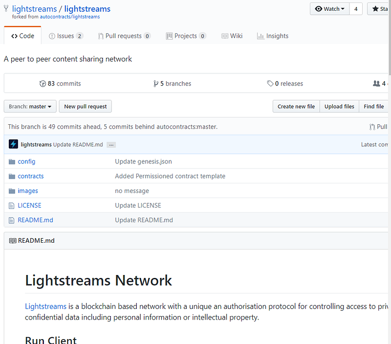The image size is (391, 344).
Task: Open the Pull request link in branch notice
Action: pos(378,127)
